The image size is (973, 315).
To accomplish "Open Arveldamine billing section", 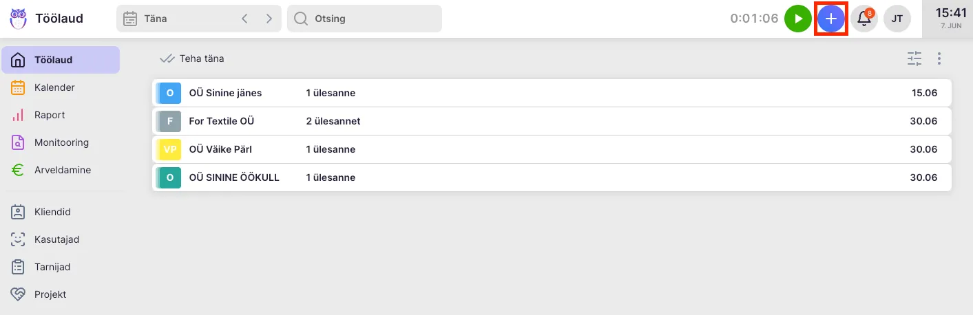I will (x=62, y=170).
